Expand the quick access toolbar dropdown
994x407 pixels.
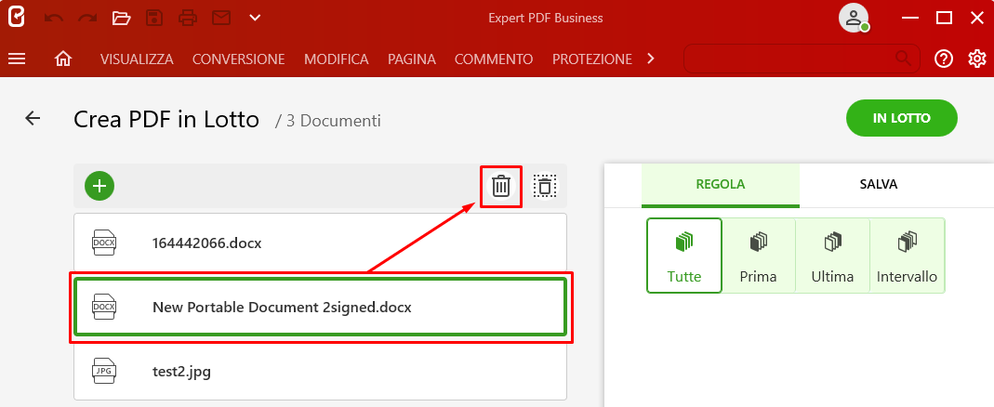(255, 18)
